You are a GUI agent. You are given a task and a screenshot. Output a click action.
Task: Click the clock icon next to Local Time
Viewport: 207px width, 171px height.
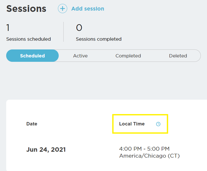158,124
